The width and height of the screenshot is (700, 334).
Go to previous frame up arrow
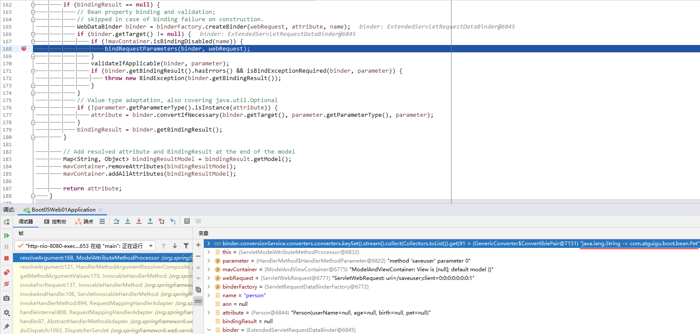[164, 246]
